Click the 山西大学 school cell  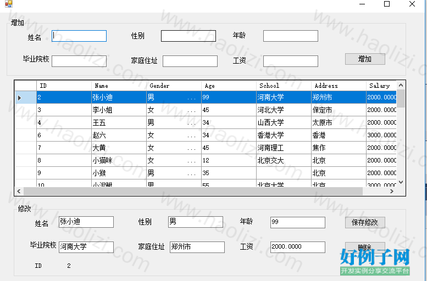(284, 122)
